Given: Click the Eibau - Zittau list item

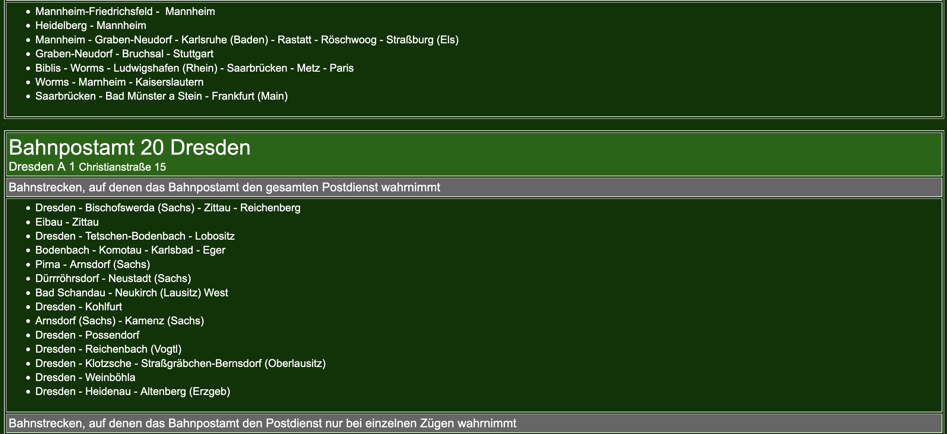Looking at the screenshot, I should tap(67, 222).
